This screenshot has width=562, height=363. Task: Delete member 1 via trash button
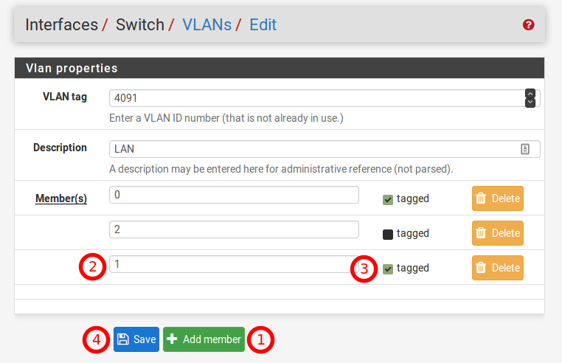[498, 268]
